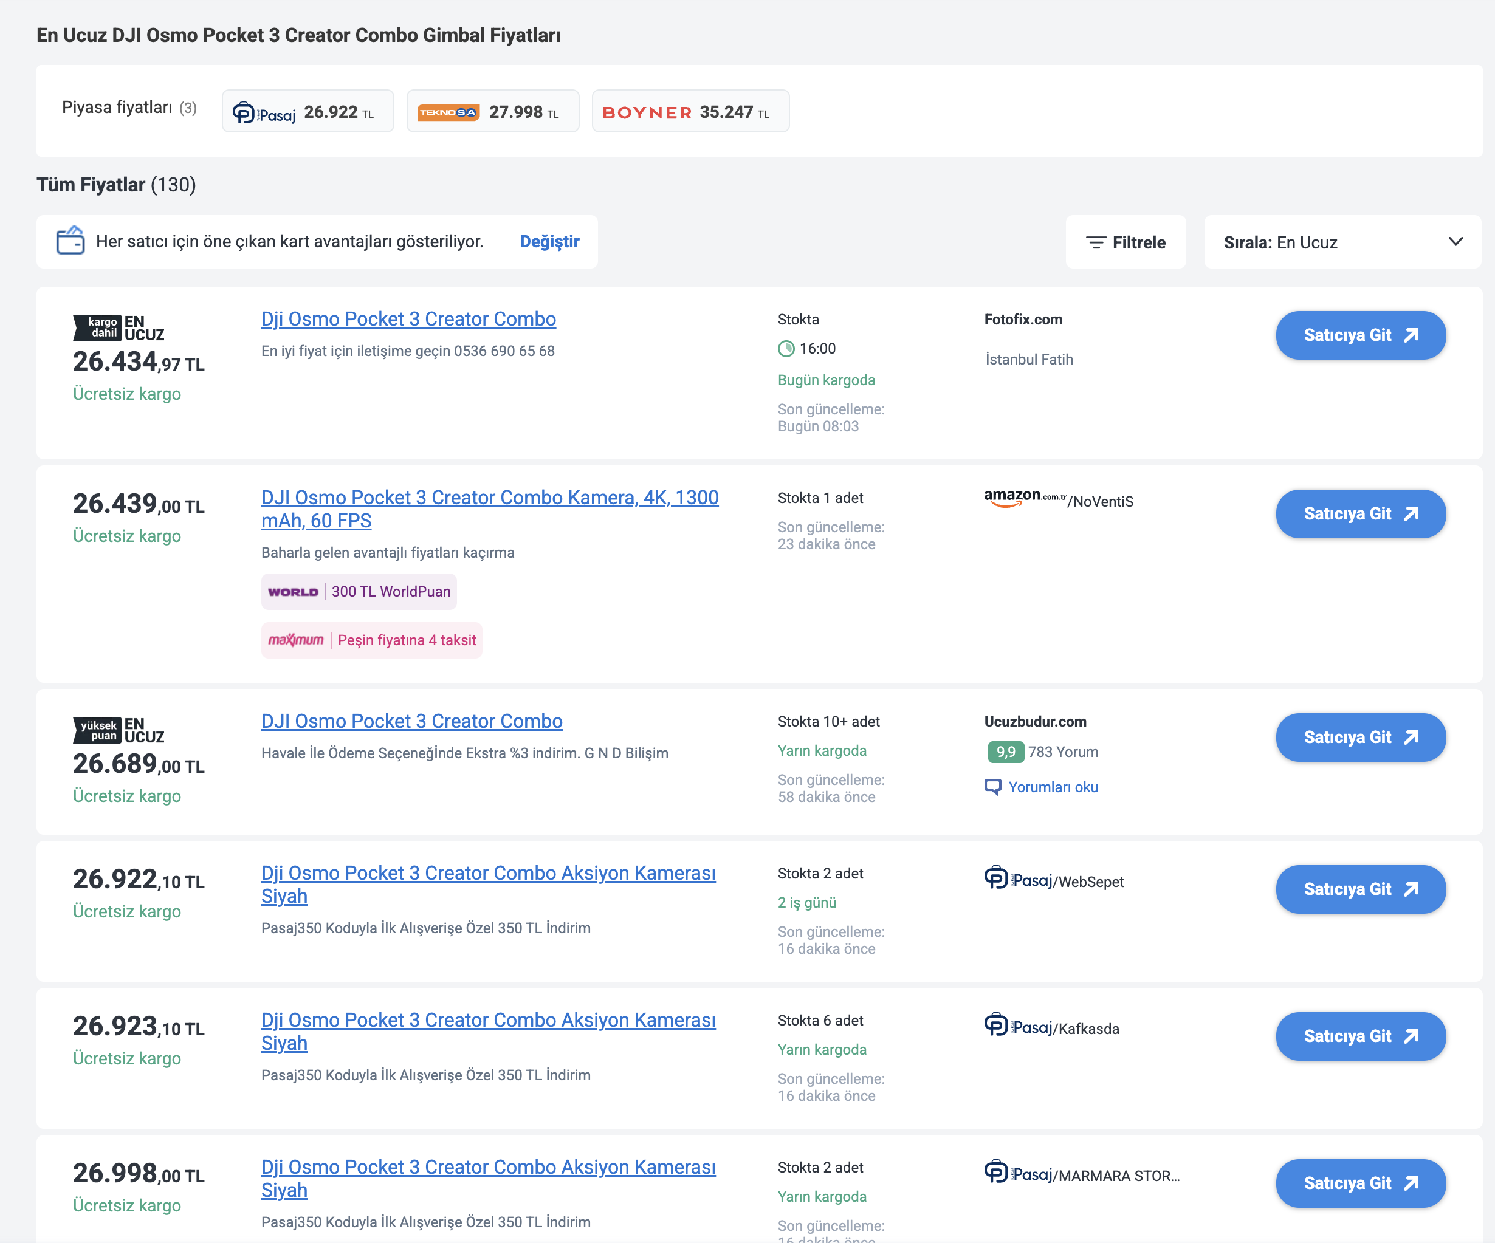Image resolution: width=1495 pixels, height=1243 pixels.
Task: Click the Filtrele filter icon
Action: [x=1096, y=242]
